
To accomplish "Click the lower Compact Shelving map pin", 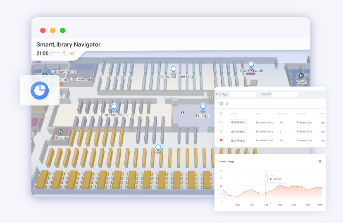I will [x=114, y=107].
